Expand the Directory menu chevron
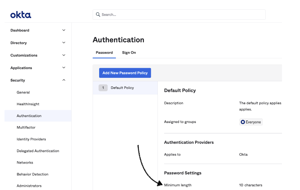Image resolution: width=300 pixels, height=190 pixels. pos(64,42)
